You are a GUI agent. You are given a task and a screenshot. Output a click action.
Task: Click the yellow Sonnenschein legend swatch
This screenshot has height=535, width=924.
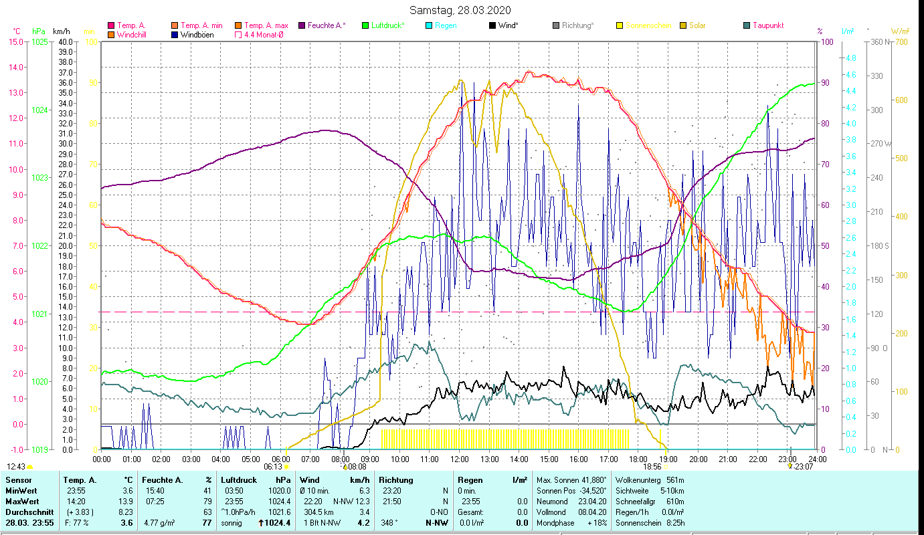point(620,26)
